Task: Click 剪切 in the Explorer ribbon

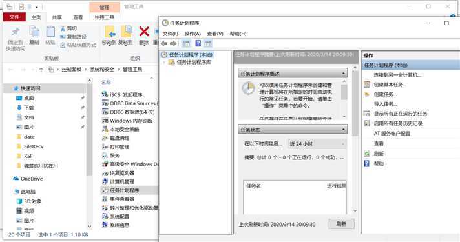Action: pos(68,28)
